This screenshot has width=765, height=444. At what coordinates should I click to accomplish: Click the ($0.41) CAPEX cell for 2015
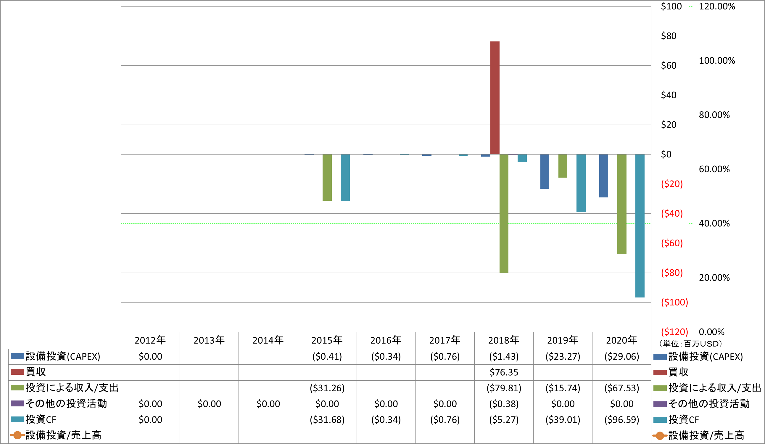coord(327,357)
